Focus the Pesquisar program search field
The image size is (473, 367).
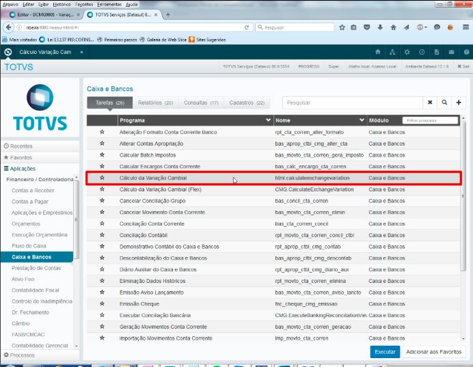[352, 103]
